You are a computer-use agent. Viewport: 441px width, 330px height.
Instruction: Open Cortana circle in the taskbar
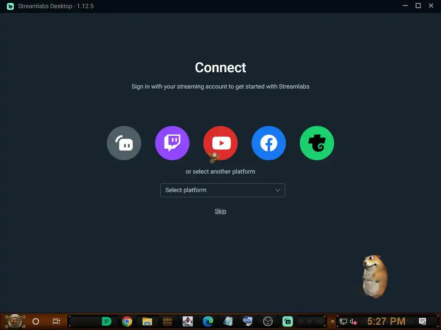click(x=36, y=321)
